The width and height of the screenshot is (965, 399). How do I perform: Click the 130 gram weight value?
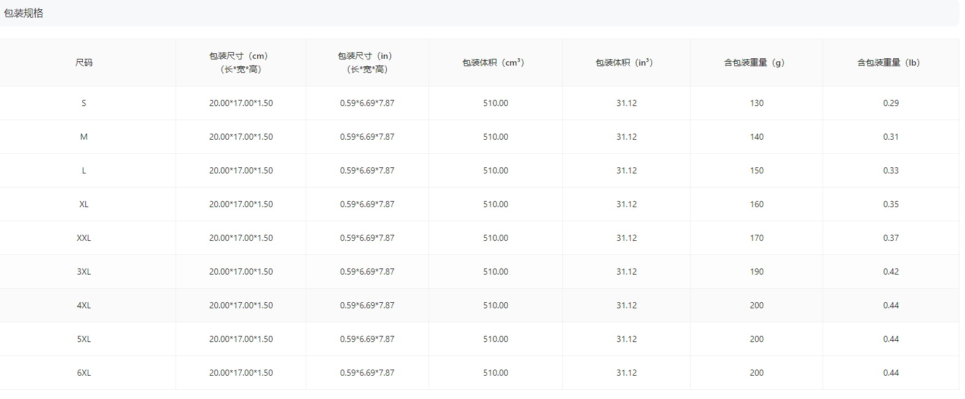click(756, 103)
